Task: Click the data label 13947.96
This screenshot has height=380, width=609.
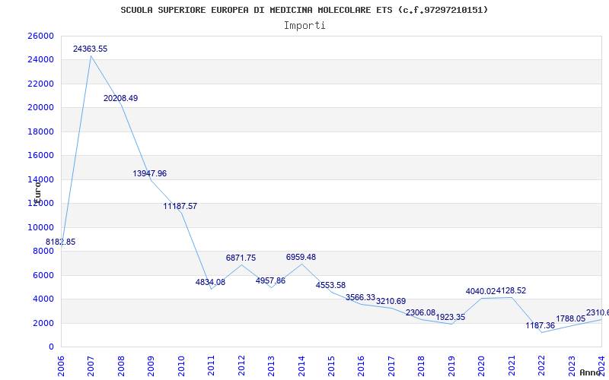Action: click(149, 173)
